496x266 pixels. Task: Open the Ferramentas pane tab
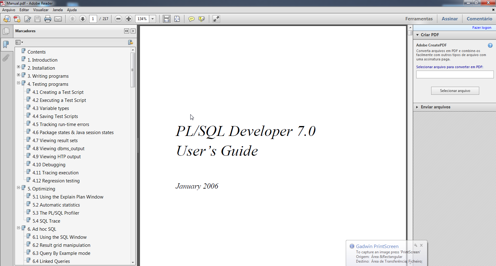coord(419,19)
